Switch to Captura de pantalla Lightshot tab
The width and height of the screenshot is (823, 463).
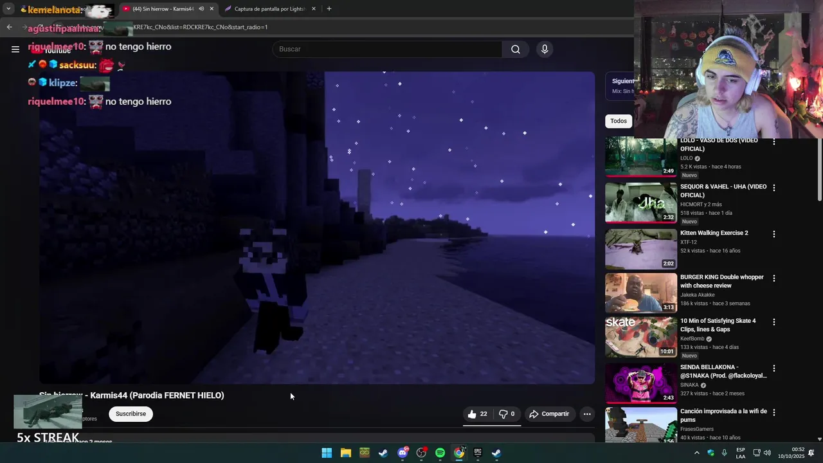point(270,9)
